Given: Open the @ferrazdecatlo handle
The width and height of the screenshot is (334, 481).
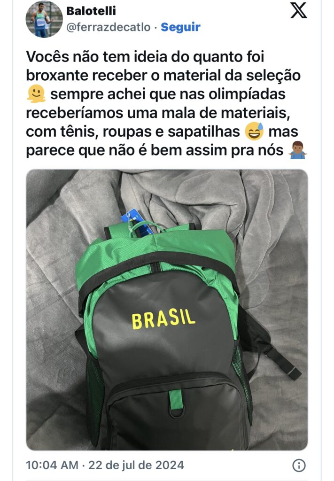Looking at the screenshot, I should [109, 27].
